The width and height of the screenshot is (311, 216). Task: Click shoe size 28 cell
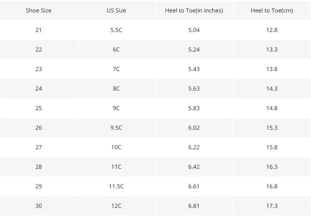39,167
